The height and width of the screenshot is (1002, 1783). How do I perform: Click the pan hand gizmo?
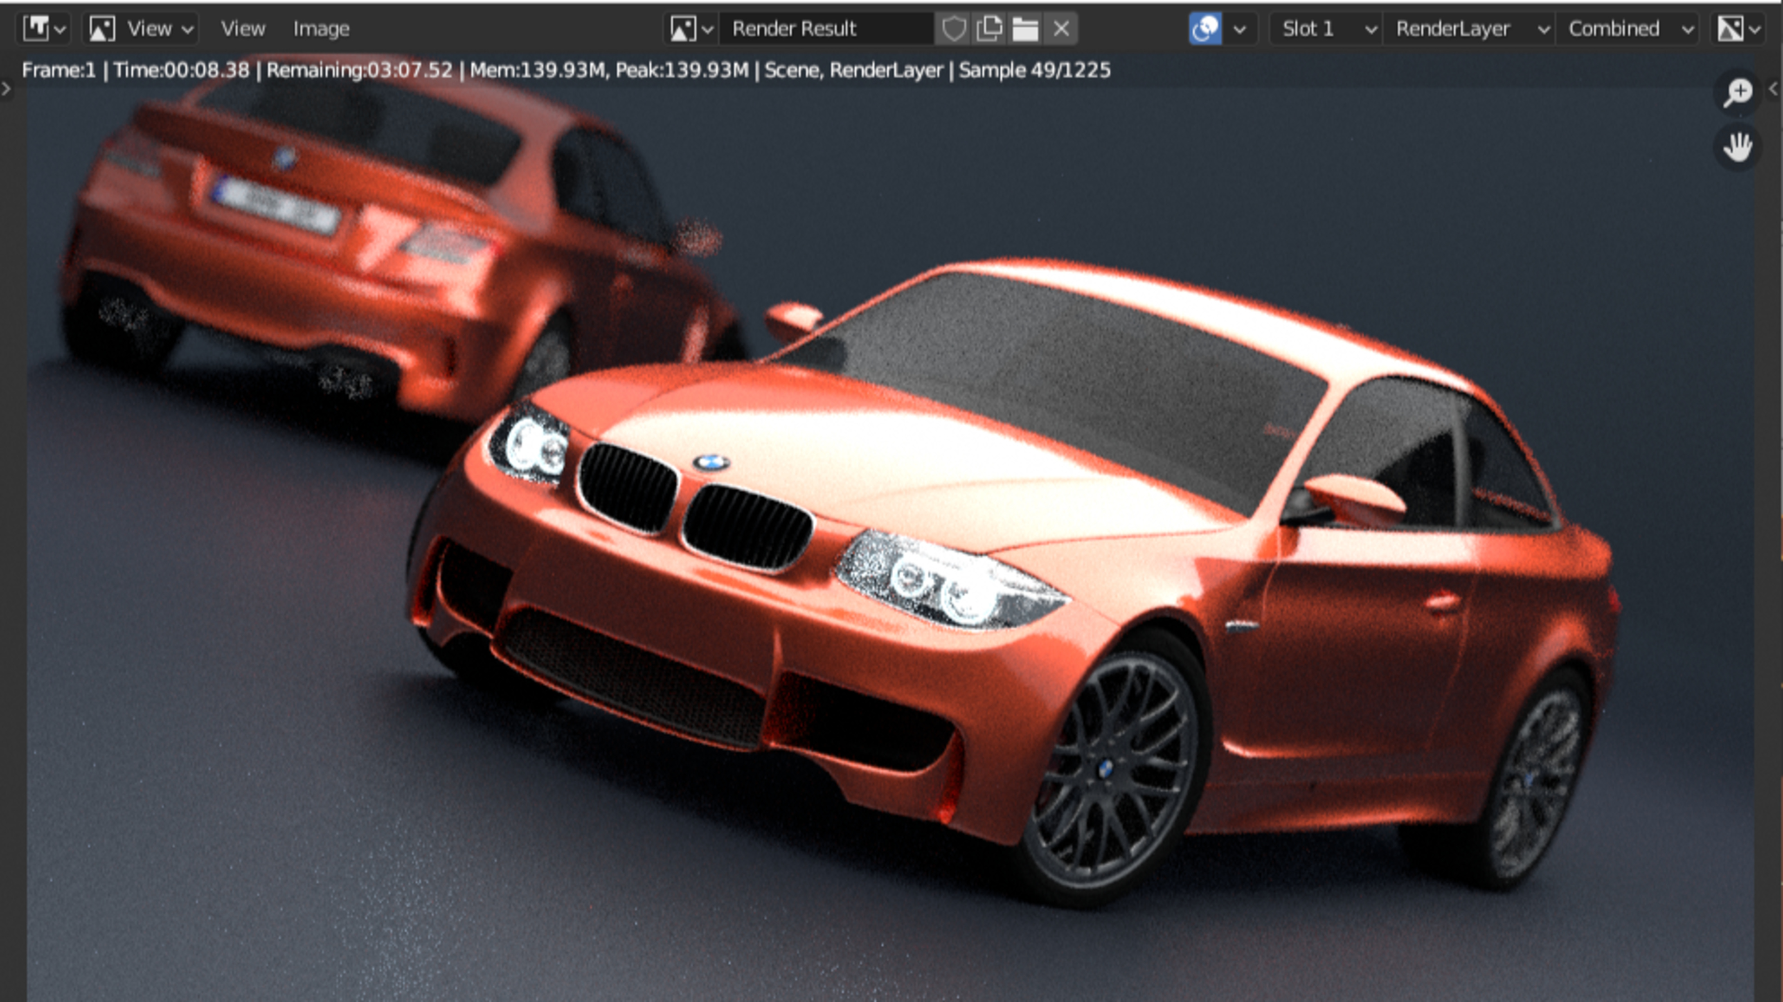tap(1737, 147)
